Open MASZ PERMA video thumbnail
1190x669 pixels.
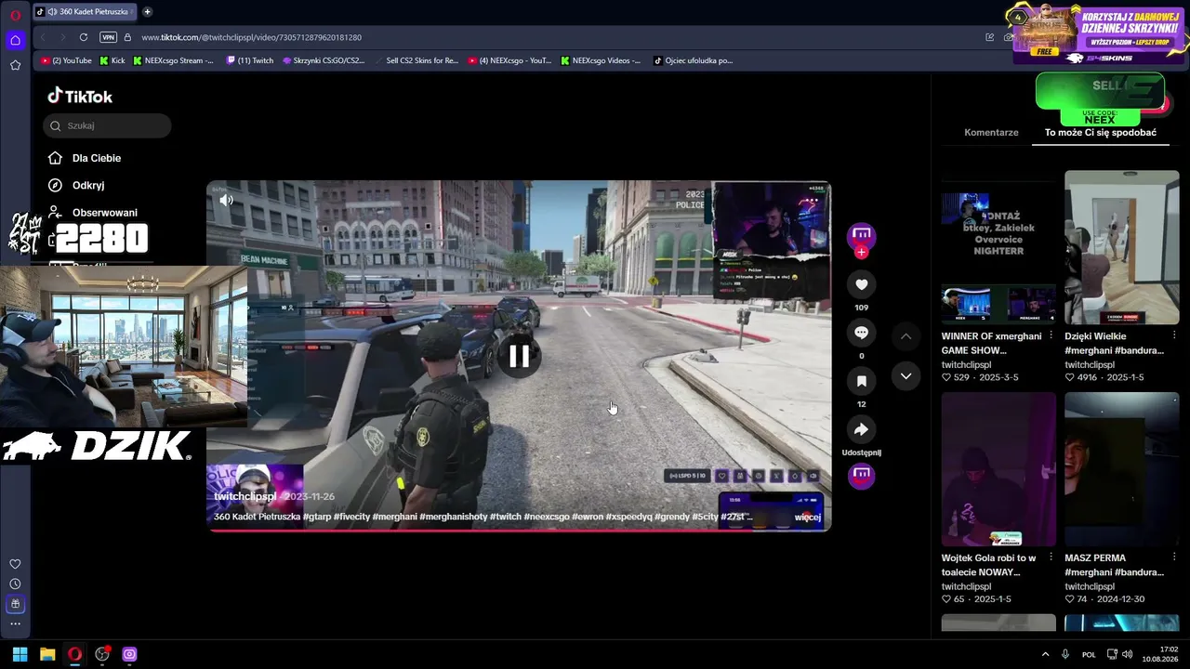[1122, 469]
